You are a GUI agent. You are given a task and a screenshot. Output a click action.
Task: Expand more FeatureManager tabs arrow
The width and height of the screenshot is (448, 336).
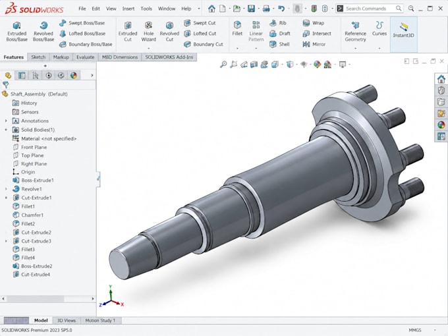point(92,75)
